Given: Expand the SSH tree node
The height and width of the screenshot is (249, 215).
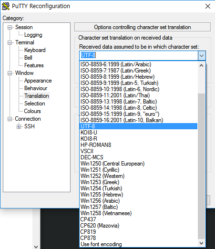Looking at the screenshot, I should (19, 126).
